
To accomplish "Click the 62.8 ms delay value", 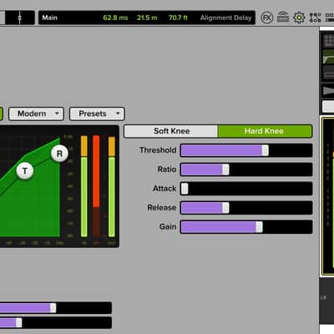I will tap(115, 18).
